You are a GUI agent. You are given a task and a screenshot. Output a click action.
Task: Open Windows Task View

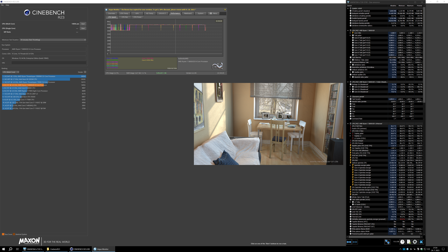point(17,249)
